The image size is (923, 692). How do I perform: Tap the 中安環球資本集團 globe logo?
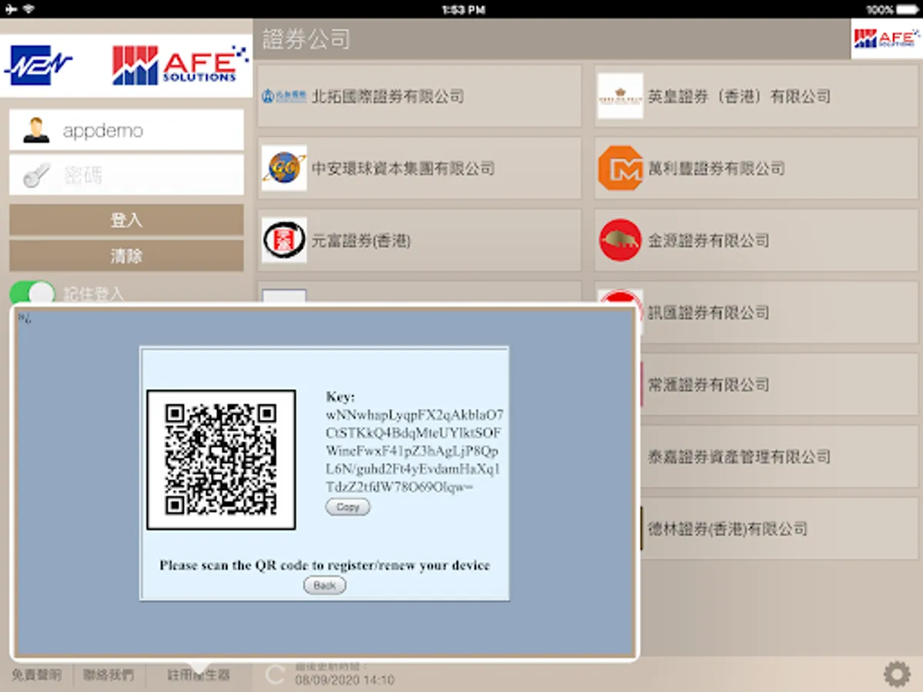pos(284,168)
